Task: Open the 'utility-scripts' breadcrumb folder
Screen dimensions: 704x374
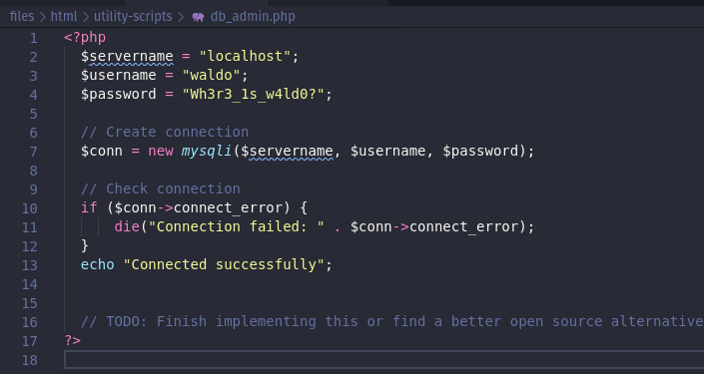Action: coord(133,17)
